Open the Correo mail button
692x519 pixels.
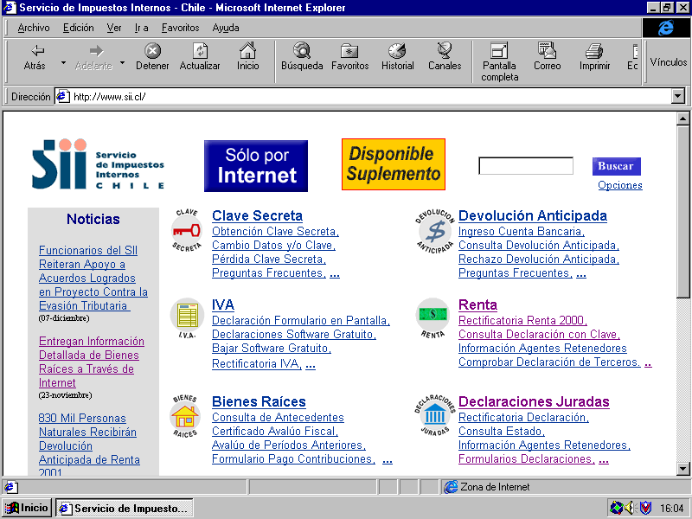tap(548, 57)
